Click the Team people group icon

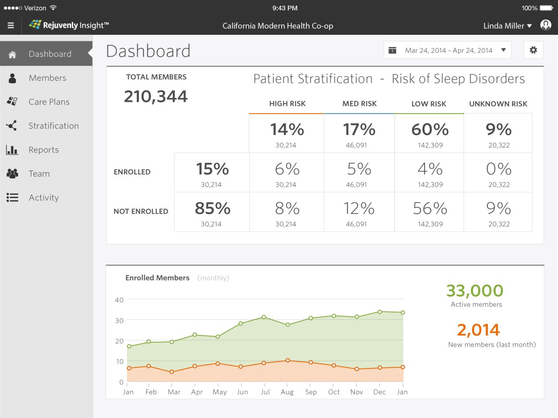tap(12, 174)
